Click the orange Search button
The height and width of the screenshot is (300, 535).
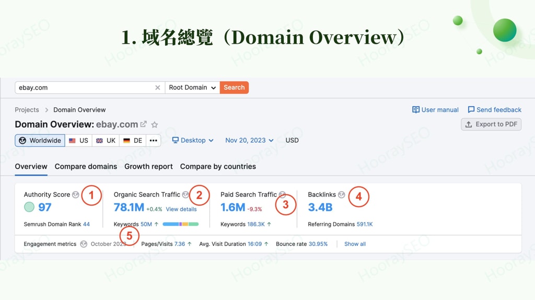234,87
